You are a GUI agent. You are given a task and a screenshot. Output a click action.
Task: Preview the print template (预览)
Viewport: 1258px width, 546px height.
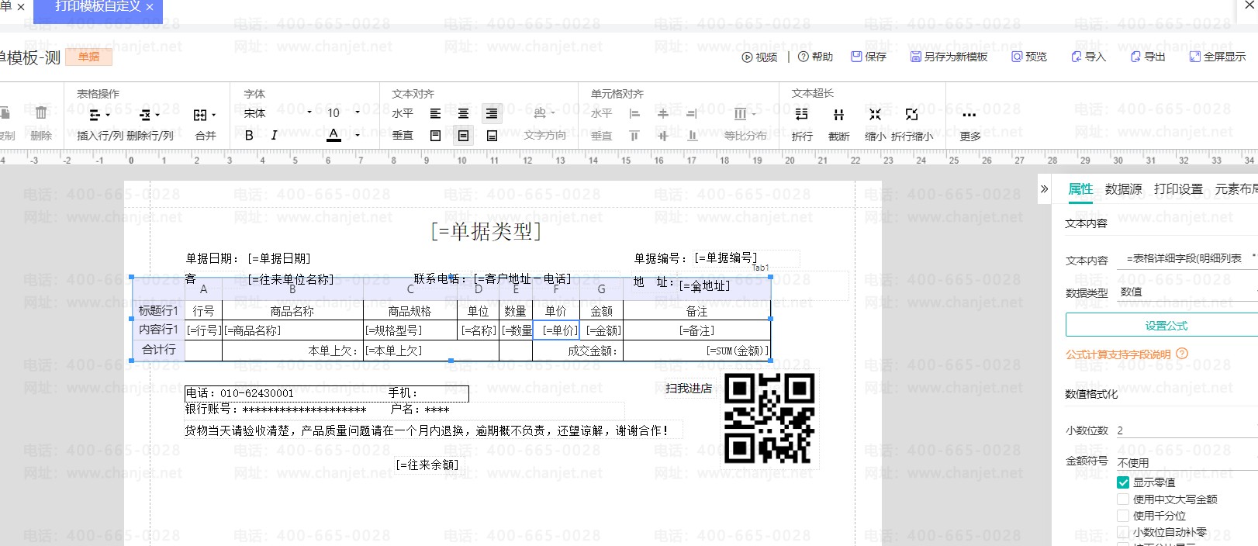(x=1029, y=57)
